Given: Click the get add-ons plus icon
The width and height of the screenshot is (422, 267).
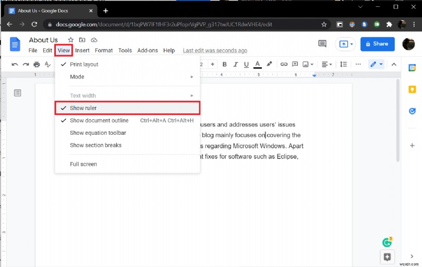Looking at the screenshot, I should pos(412,145).
